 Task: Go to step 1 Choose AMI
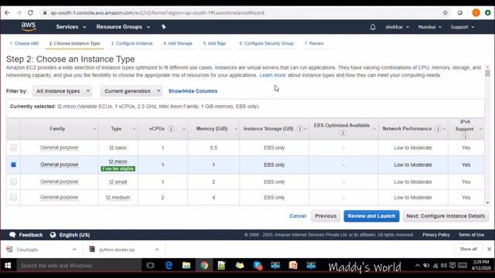24,43
